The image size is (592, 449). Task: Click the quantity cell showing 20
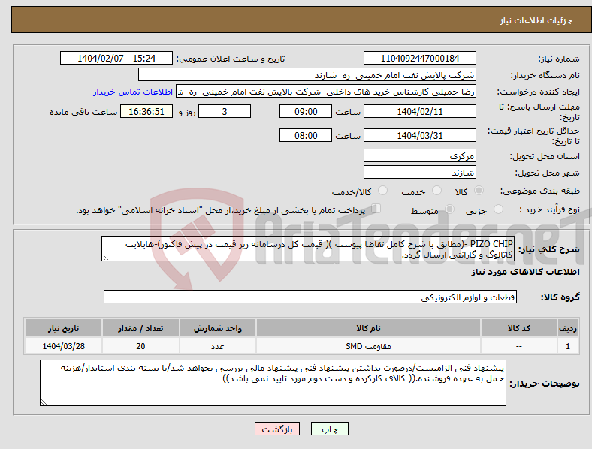click(x=140, y=346)
